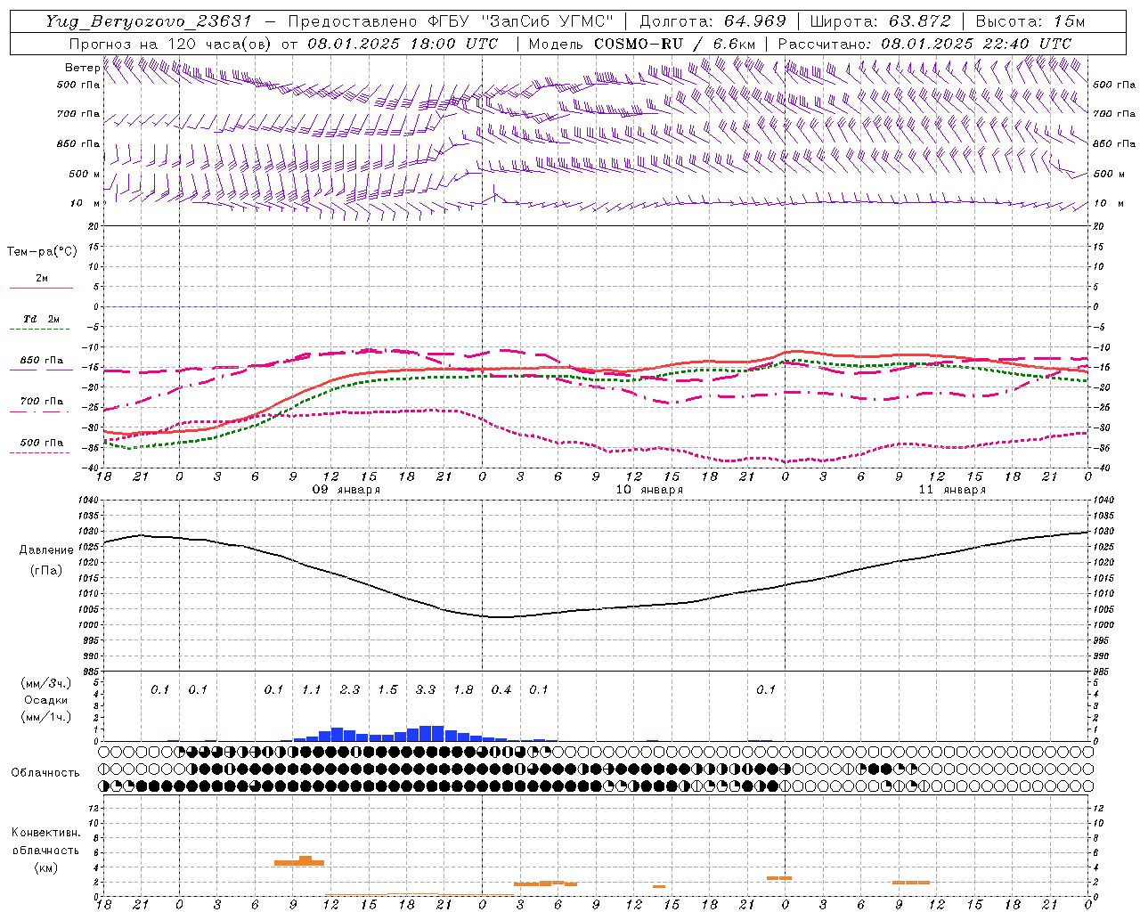Click the (мм/1ч.) precipitation unit label
The image size is (1140, 912).
tap(46, 717)
